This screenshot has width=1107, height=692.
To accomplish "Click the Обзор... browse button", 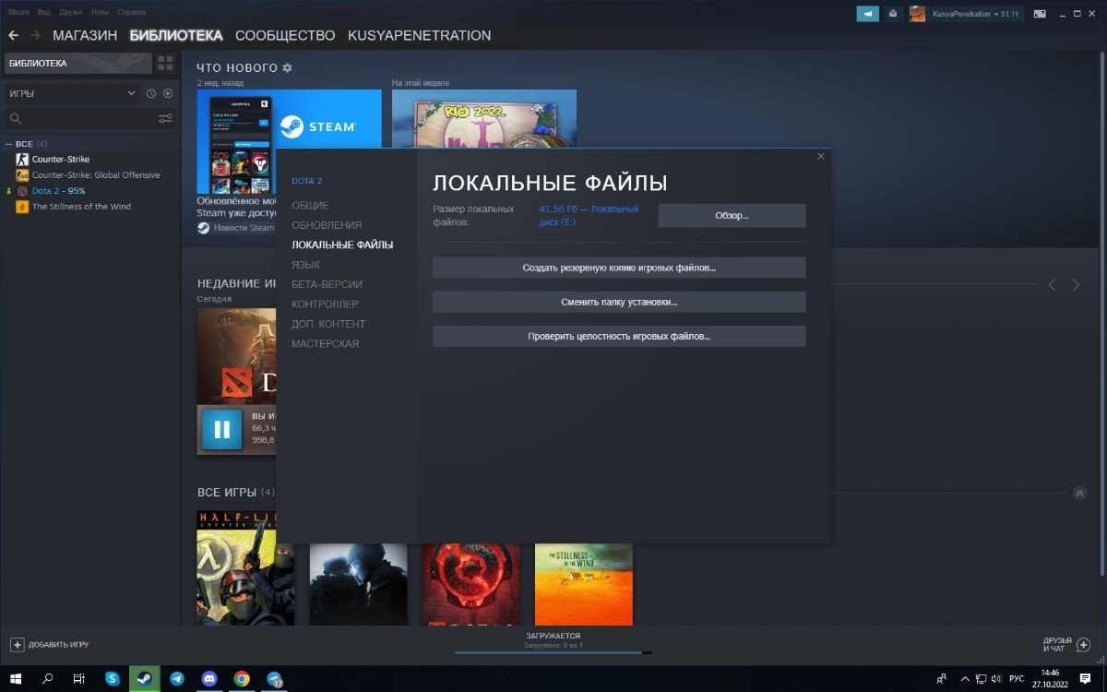I will coord(732,216).
